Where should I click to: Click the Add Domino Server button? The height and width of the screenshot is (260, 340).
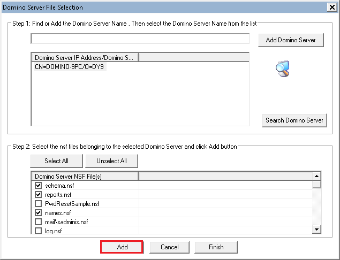pos(291,40)
